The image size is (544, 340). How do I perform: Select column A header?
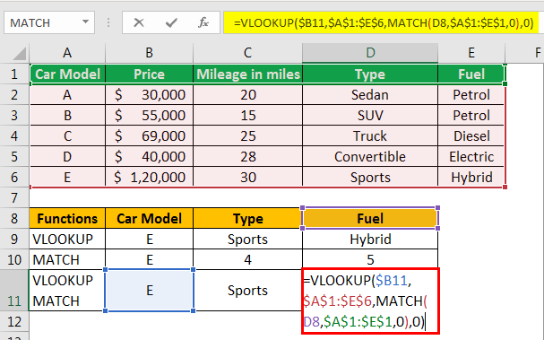67,53
